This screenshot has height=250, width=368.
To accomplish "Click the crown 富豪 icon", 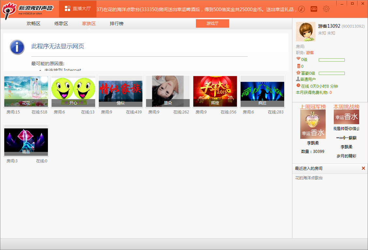I will click(298, 73).
